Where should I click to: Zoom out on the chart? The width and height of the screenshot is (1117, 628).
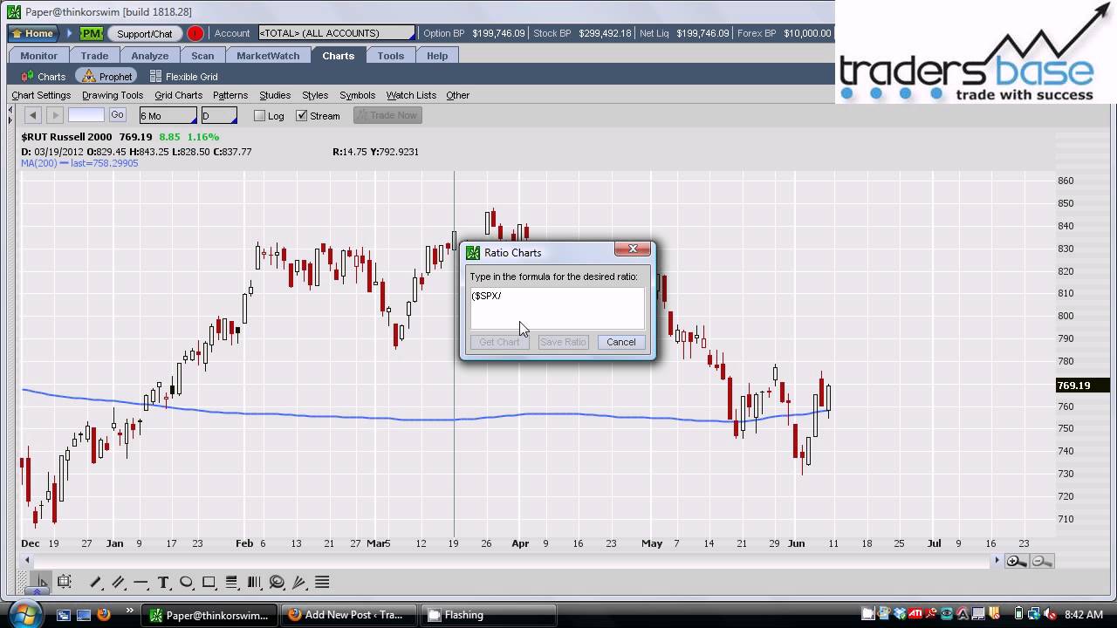[1042, 561]
